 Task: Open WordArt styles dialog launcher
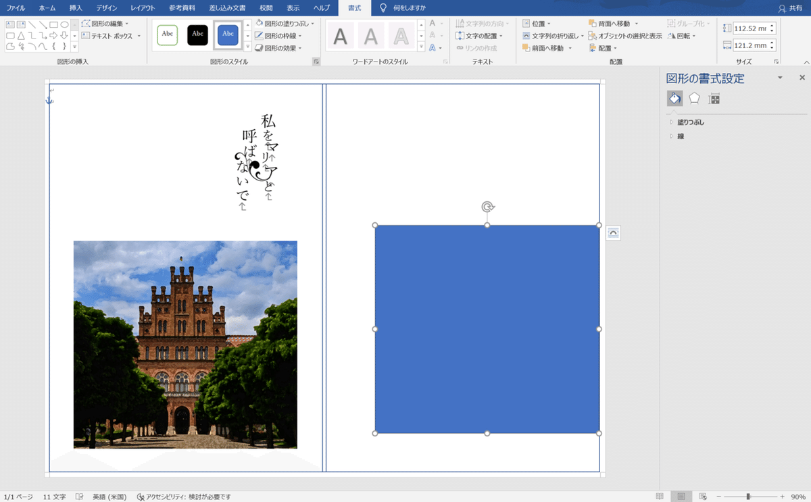[445, 61]
